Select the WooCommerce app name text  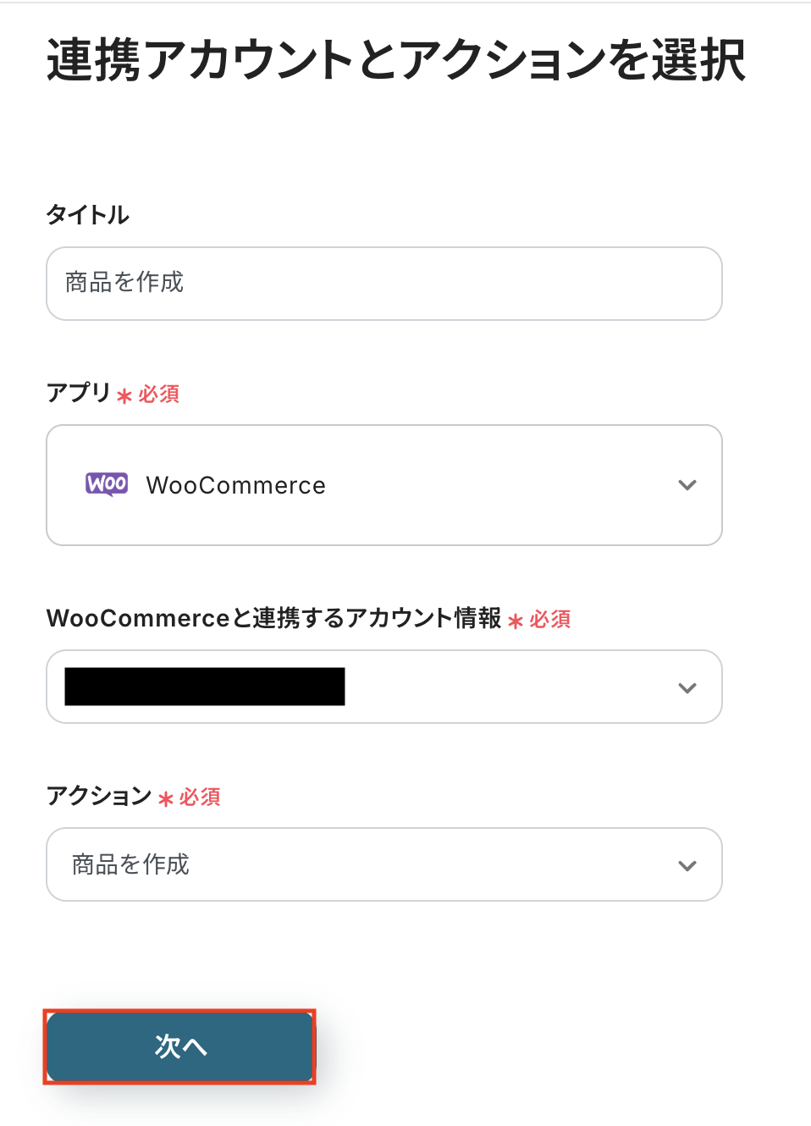(235, 485)
